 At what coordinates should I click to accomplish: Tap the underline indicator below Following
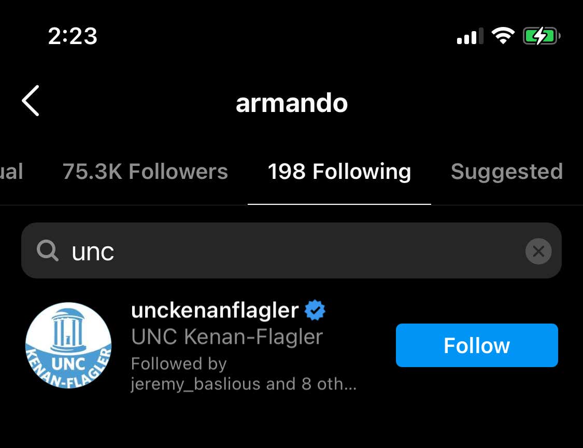(339, 204)
